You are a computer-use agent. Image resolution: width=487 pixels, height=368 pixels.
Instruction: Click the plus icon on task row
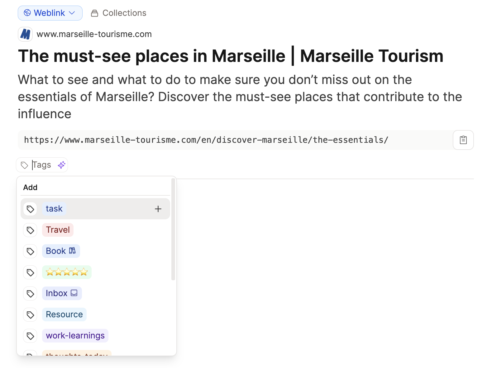pos(158,209)
